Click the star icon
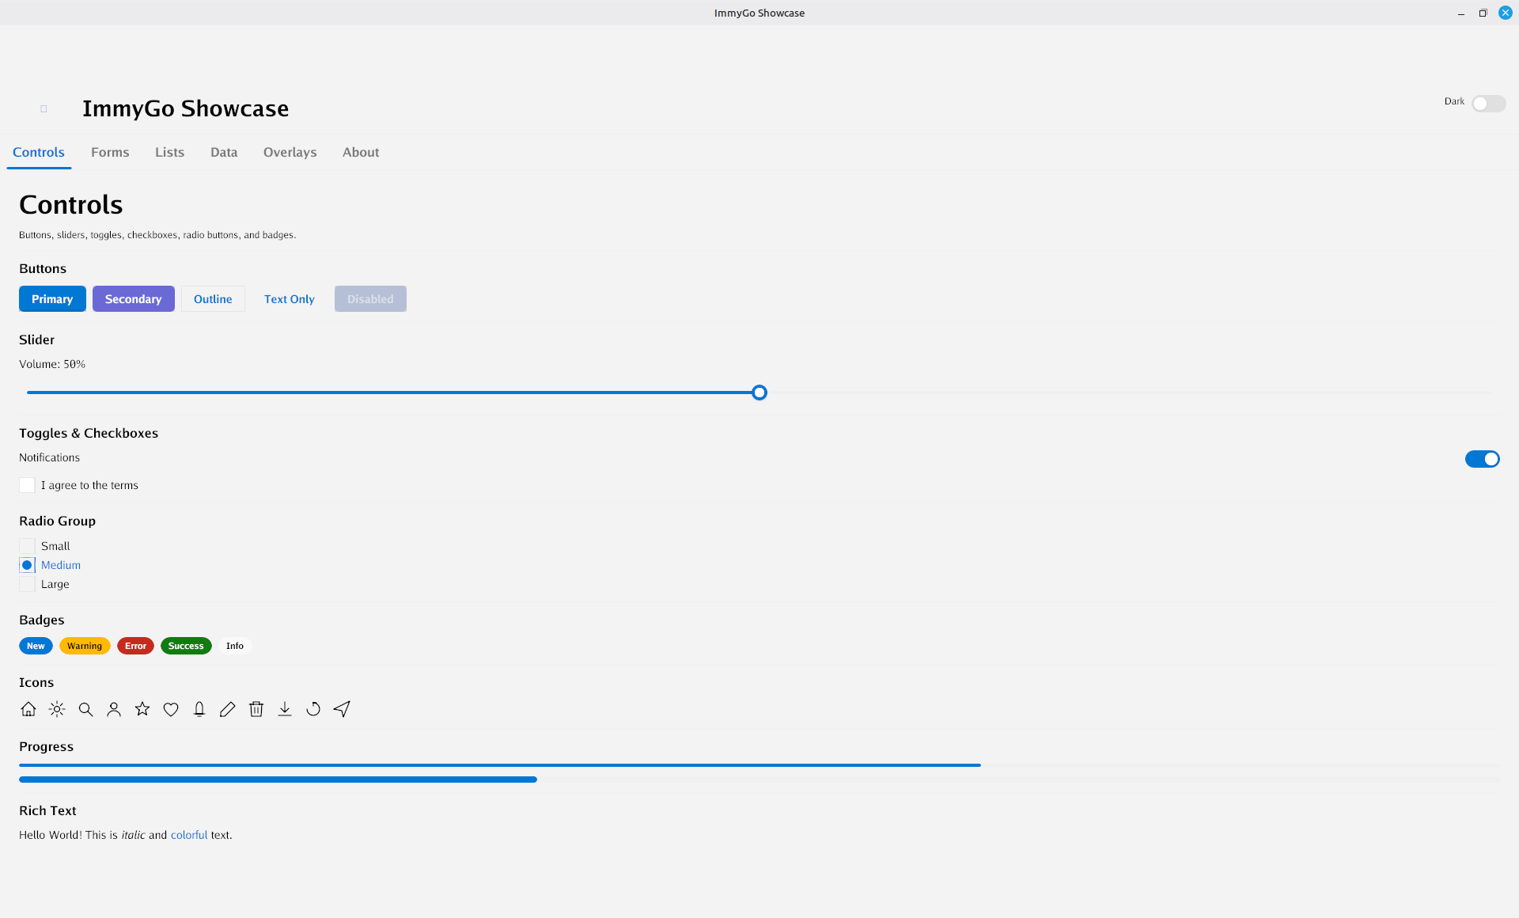The image size is (1519, 918). [142, 709]
